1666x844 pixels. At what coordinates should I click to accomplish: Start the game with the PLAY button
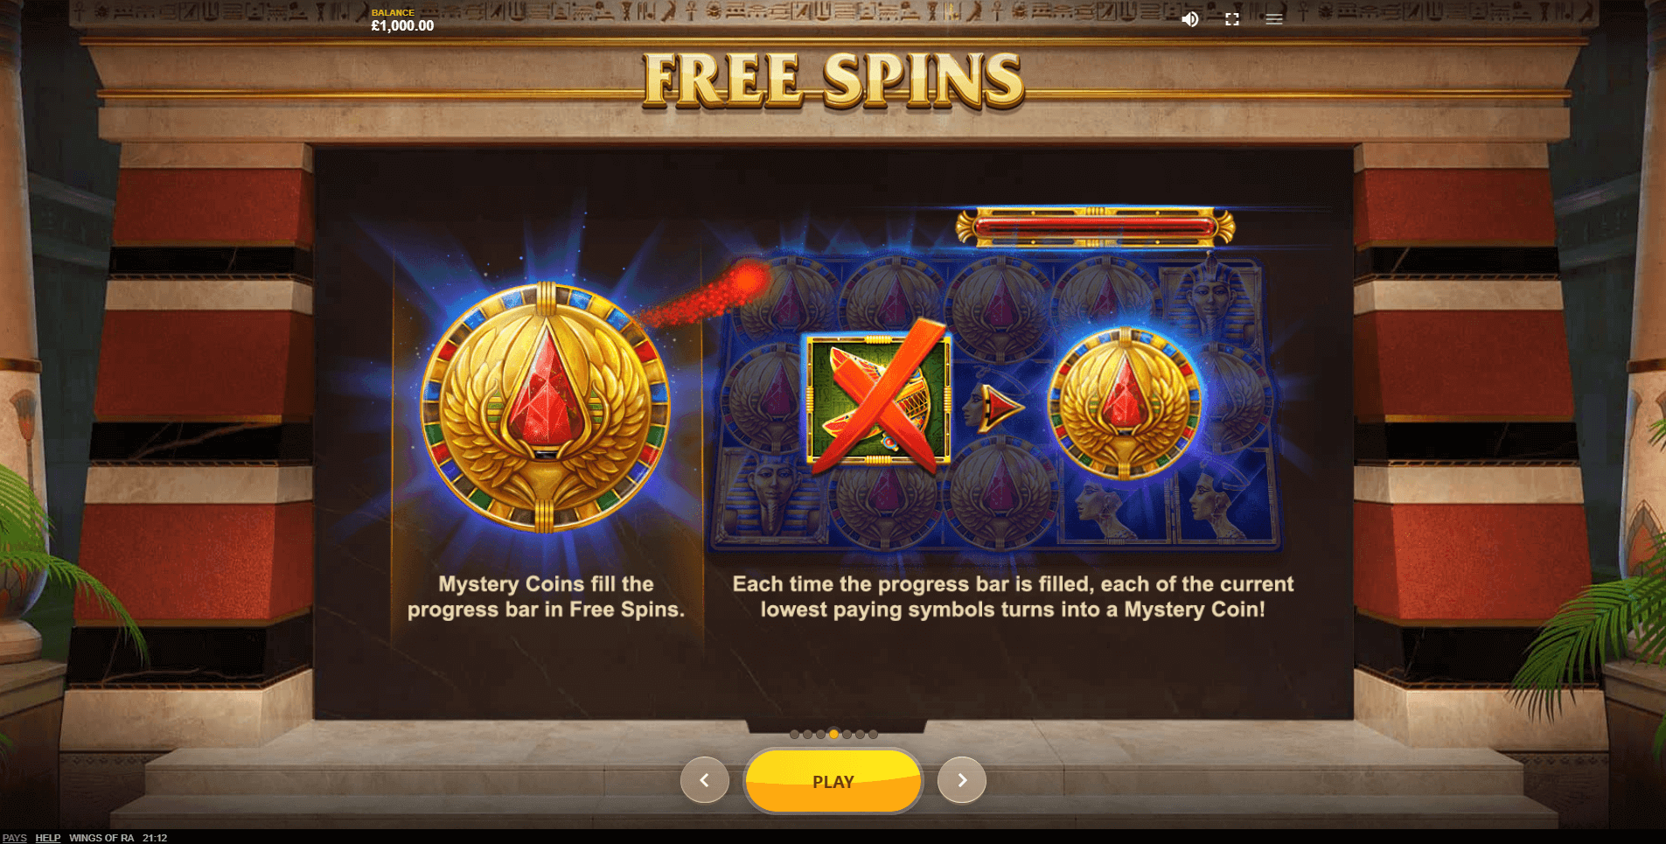coord(833,781)
